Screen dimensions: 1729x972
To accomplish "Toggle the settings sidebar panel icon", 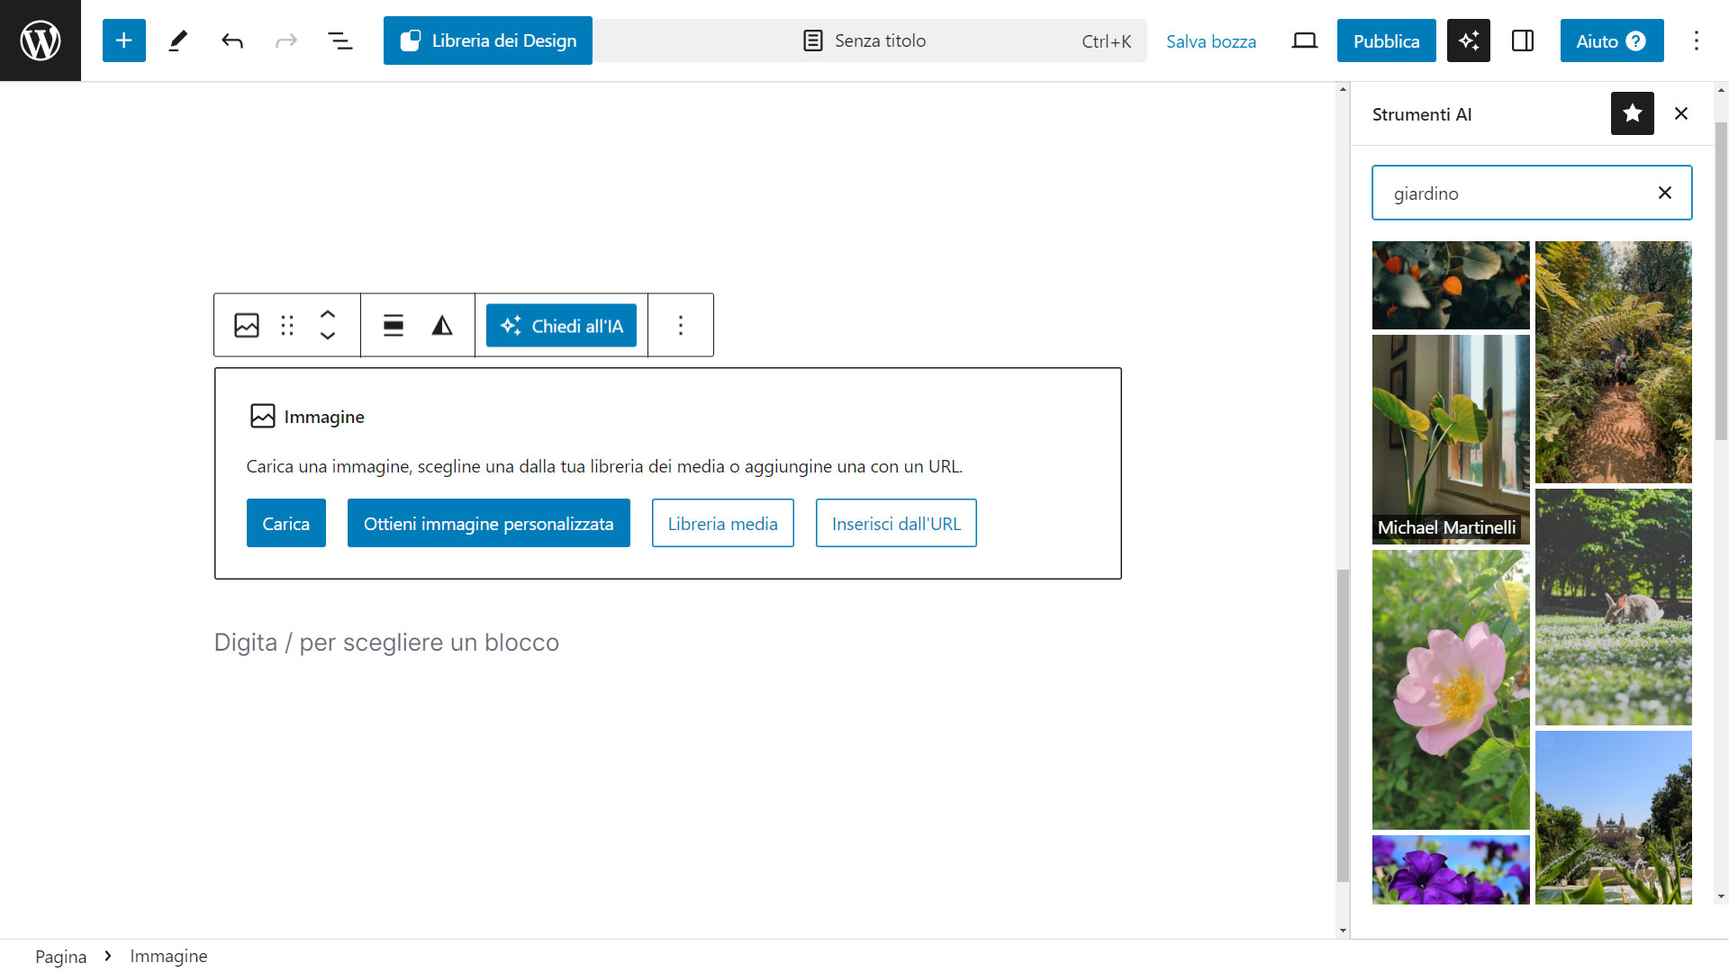I will 1523,40.
